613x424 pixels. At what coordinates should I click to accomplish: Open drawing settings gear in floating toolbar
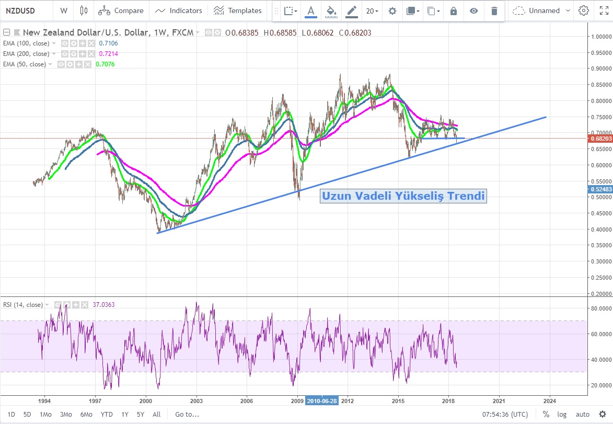tap(392, 10)
